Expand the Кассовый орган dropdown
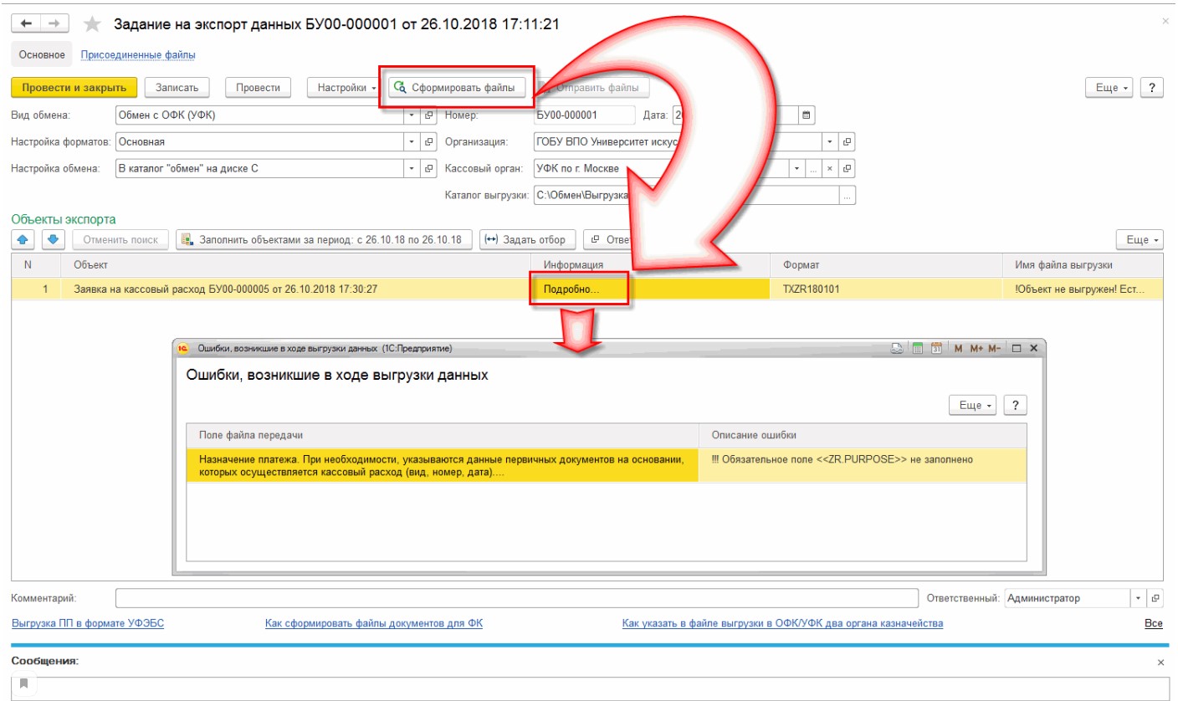The image size is (1178, 701). click(x=796, y=169)
